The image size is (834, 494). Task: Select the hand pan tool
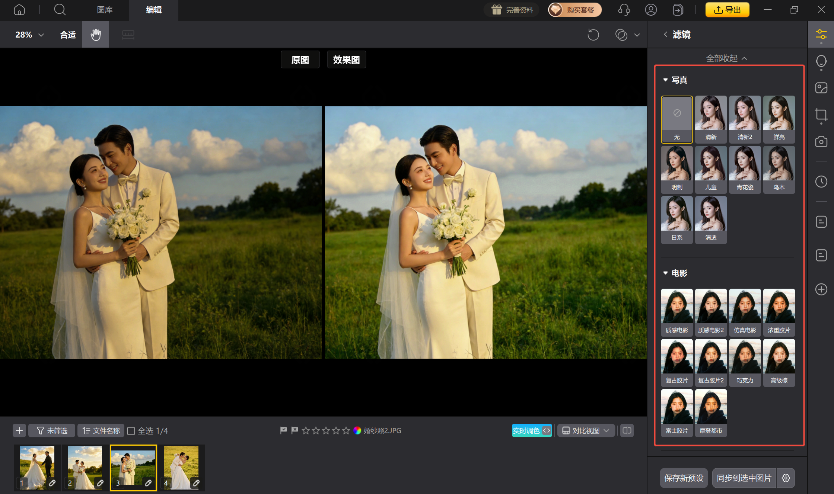click(x=96, y=35)
